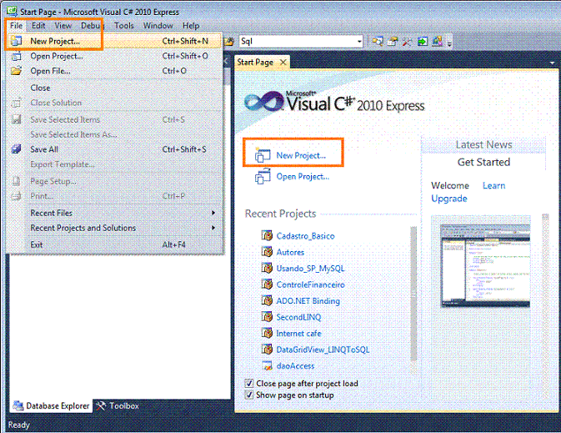Switch to the Latest News tab
This screenshot has height=433, width=561.
coord(483,144)
